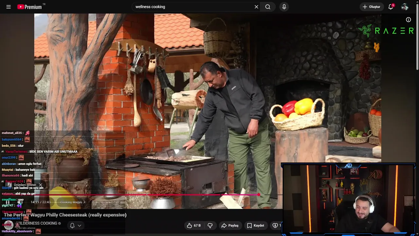This screenshot has height=236, width=419.
Task: Clear the search box with the X
Action: pos(256,7)
